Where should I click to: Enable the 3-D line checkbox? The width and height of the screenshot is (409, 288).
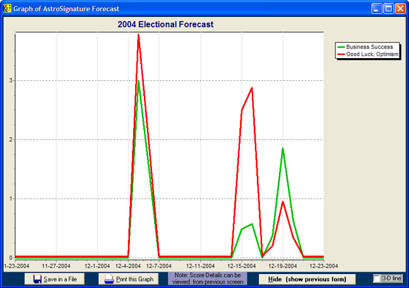pyautogui.click(x=377, y=279)
